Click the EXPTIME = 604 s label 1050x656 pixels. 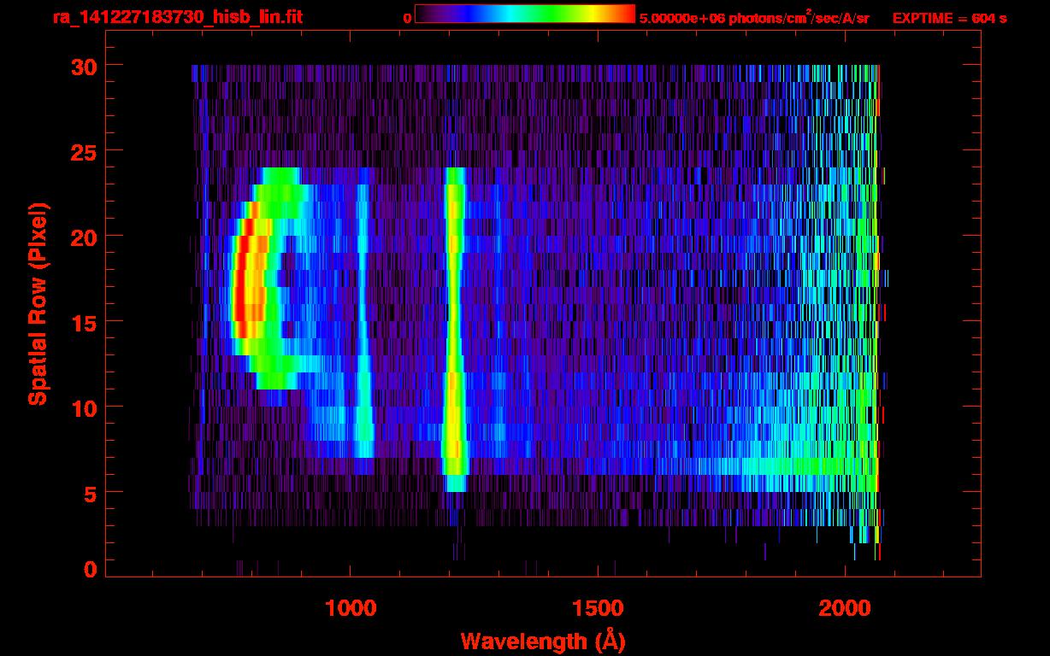(949, 17)
